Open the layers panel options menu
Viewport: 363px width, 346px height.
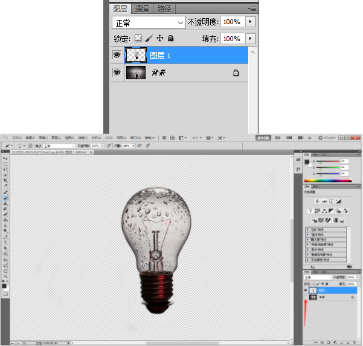tap(252, 8)
